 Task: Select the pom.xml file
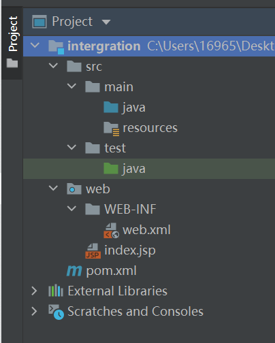point(111,271)
